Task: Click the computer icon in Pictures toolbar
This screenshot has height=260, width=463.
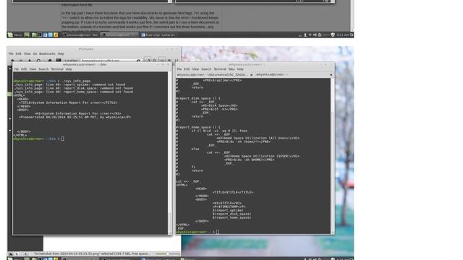Action: (x=59, y=61)
